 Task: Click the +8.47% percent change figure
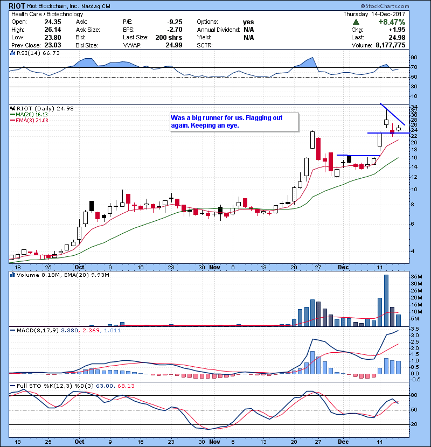(392, 22)
